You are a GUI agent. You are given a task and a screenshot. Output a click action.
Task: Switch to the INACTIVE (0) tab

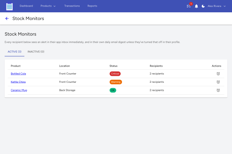pos(36,52)
